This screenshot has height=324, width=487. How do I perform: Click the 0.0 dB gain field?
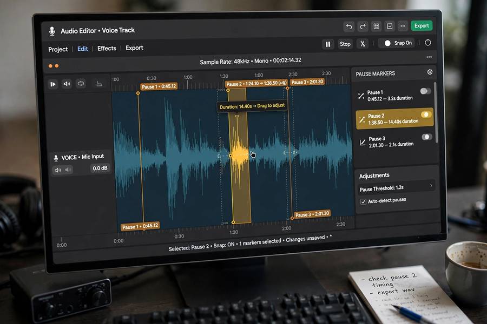tap(100, 168)
